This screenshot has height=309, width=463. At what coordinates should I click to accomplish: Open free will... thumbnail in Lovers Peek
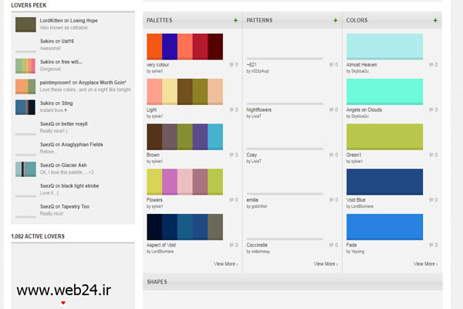click(x=25, y=66)
